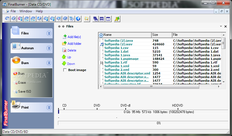Open the Files panel dropdown arrow

click(221, 26)
